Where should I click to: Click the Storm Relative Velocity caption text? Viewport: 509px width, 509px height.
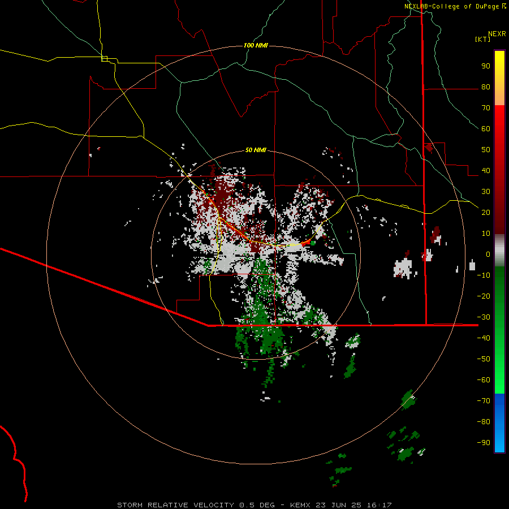tap(175, 505)
